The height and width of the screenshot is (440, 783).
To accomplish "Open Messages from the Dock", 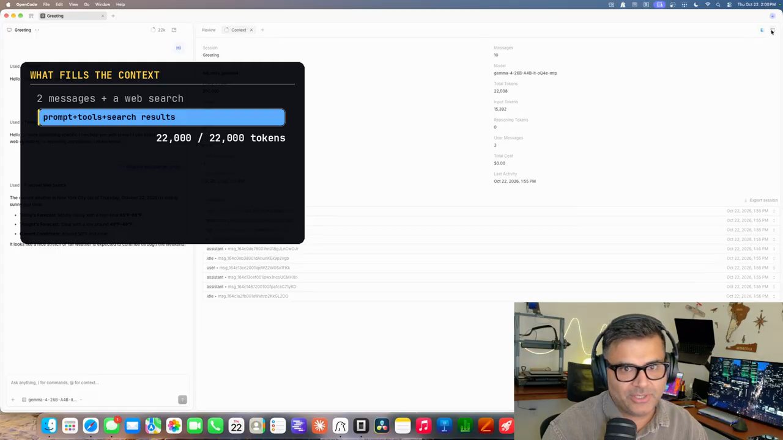I will click(111, 426).
